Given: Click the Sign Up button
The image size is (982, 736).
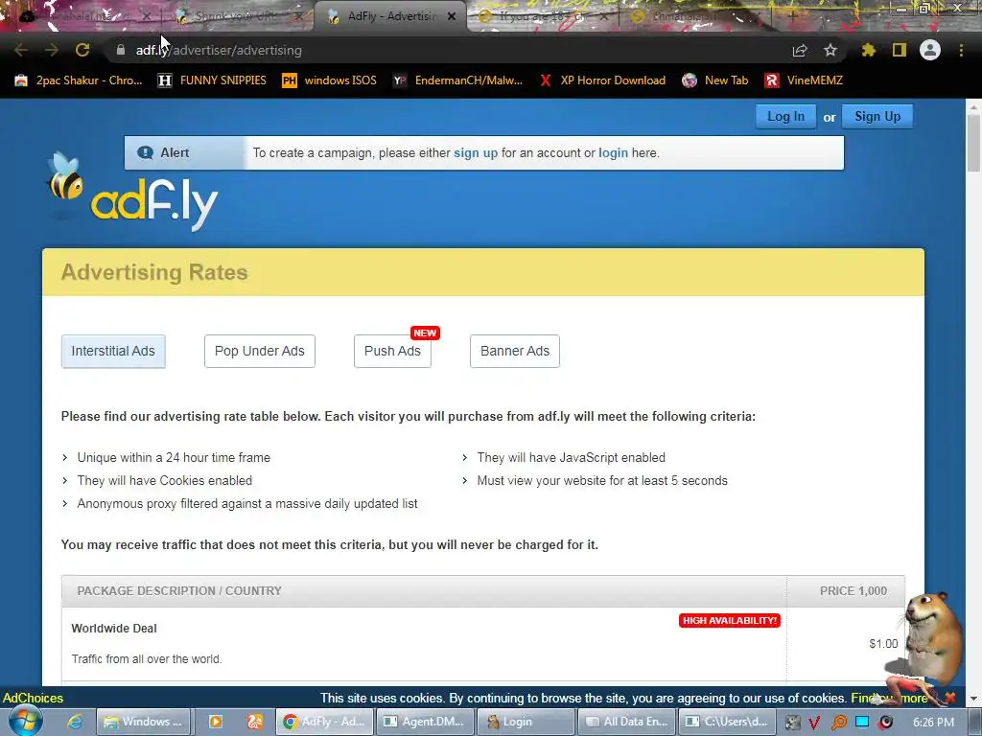Looking at the screenshot, I should click(x=877, y=116).
